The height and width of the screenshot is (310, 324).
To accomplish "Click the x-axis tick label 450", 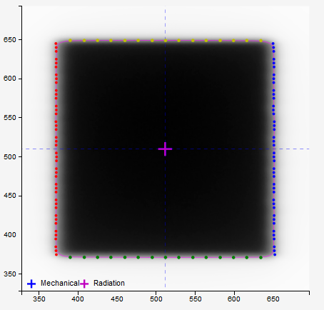I will 117,299.
